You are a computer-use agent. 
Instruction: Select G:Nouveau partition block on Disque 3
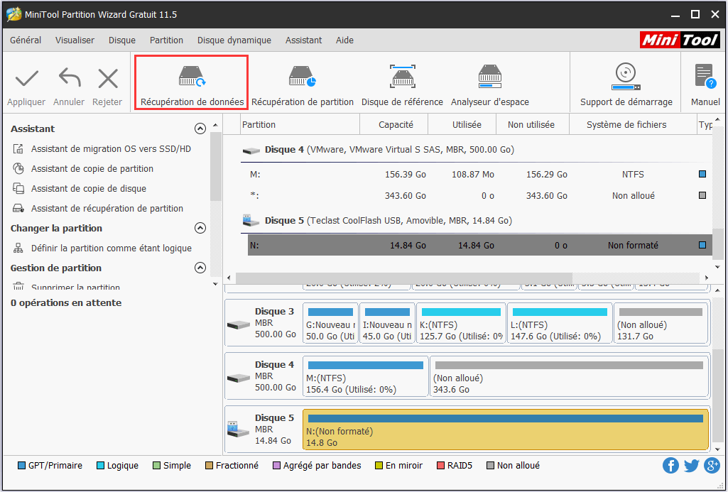coord(330,324)
